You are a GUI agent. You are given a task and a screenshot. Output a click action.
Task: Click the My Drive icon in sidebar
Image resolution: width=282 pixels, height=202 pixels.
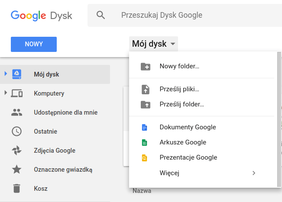point(17,74)
